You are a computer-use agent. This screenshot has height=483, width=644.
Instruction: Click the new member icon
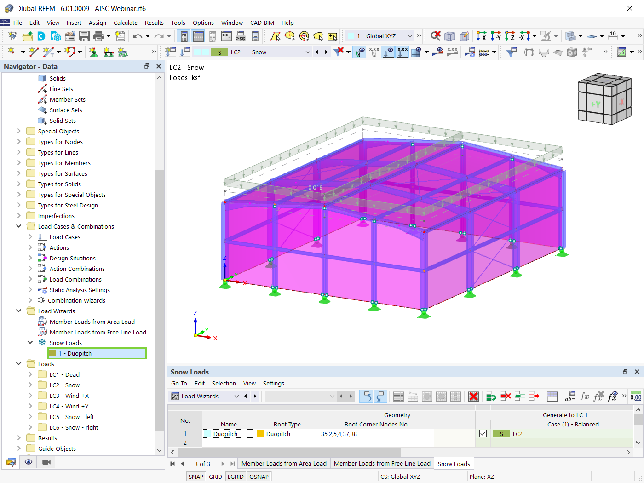click(x=48, y=52)
